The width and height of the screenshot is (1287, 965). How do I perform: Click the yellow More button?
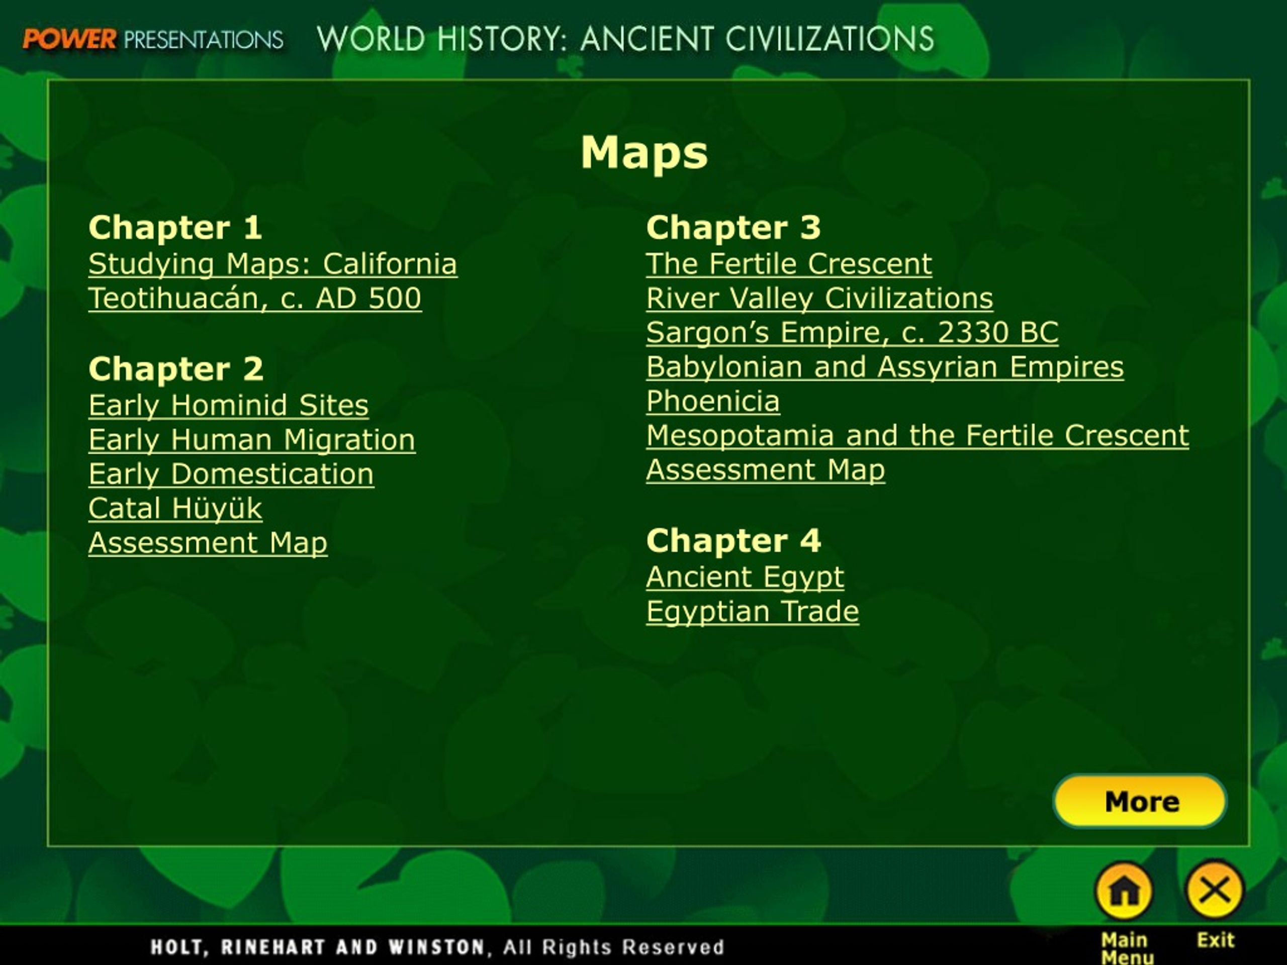point(1140,801)
